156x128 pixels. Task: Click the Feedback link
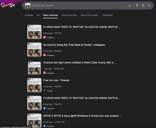[x=108, y=15]
